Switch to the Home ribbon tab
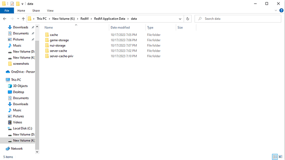Viewport: 285px width, 160px height. click(x=21, y=11)
